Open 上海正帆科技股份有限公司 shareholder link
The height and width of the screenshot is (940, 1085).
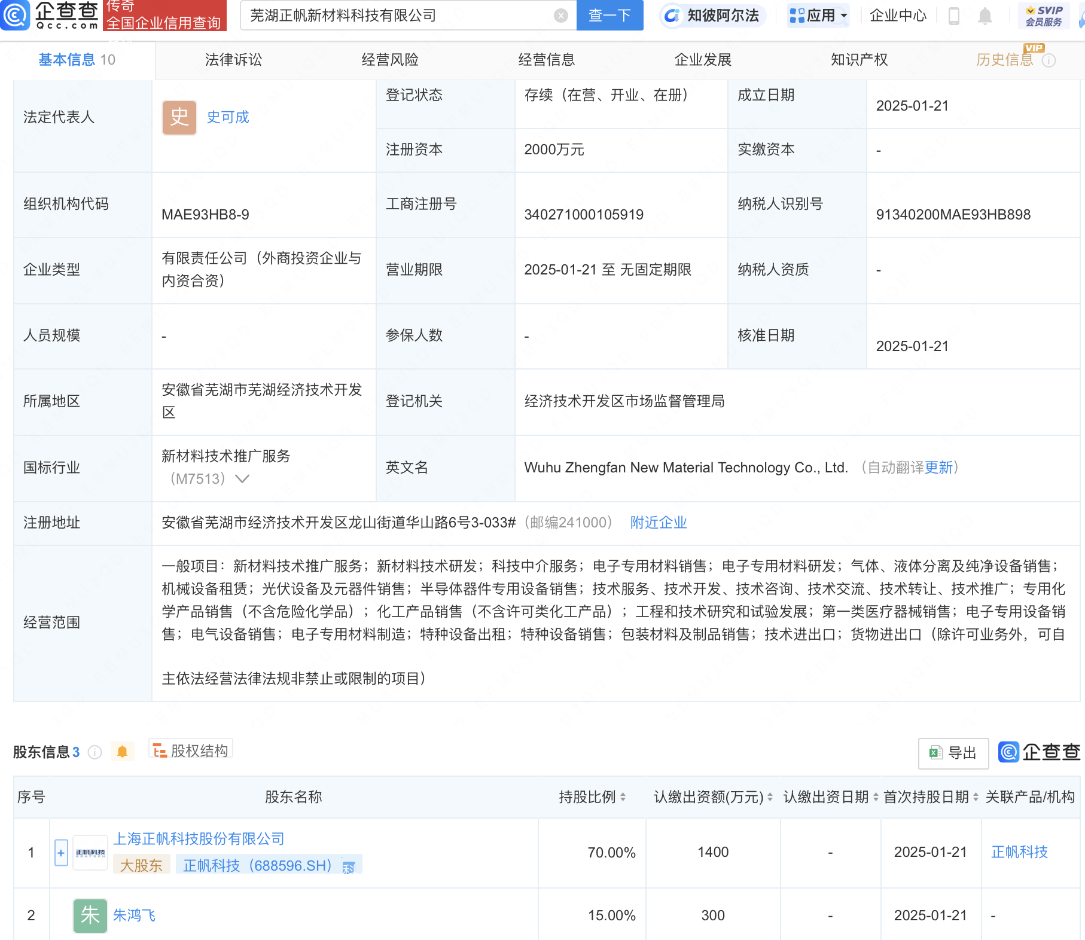click(199, 839)
